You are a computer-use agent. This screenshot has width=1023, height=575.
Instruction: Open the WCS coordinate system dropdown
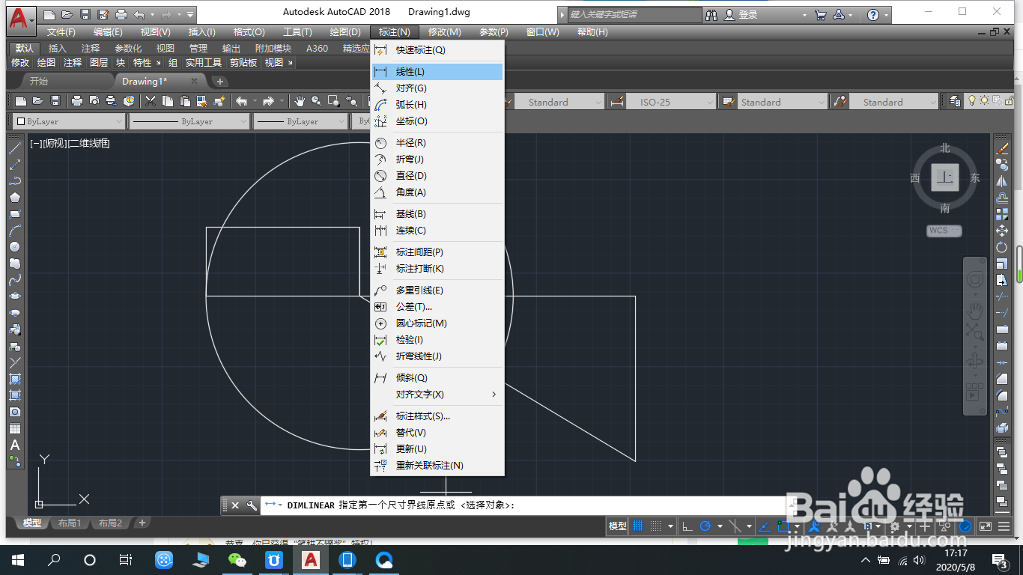pyautogui.click(x=944, y=231)
